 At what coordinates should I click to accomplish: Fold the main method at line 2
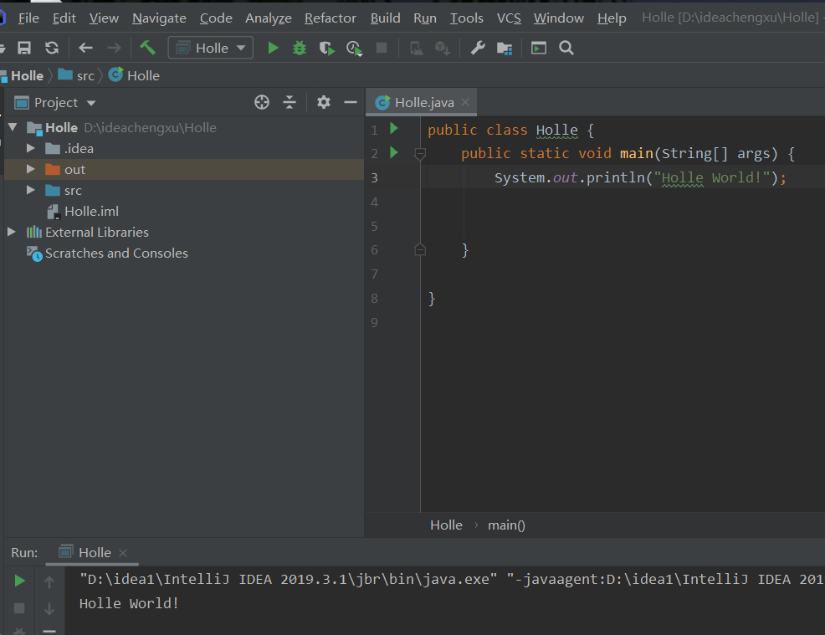click(x=420, y=154)
